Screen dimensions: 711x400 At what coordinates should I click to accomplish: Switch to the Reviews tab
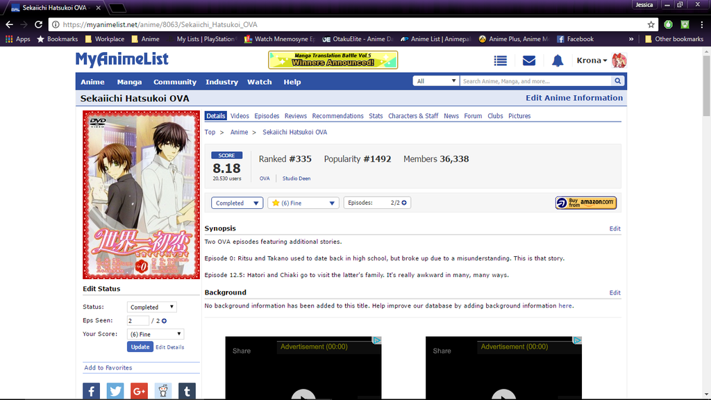coord(296,116)
